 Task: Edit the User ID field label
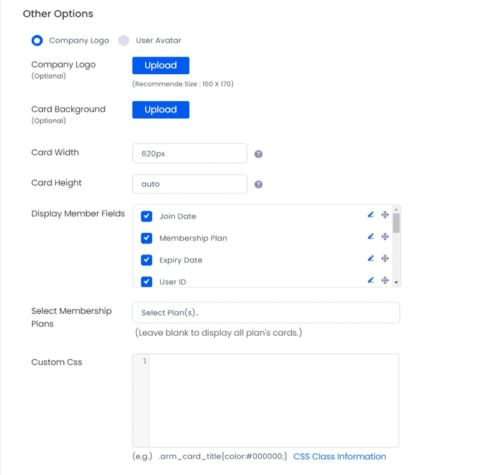click(x=371, y=280)
